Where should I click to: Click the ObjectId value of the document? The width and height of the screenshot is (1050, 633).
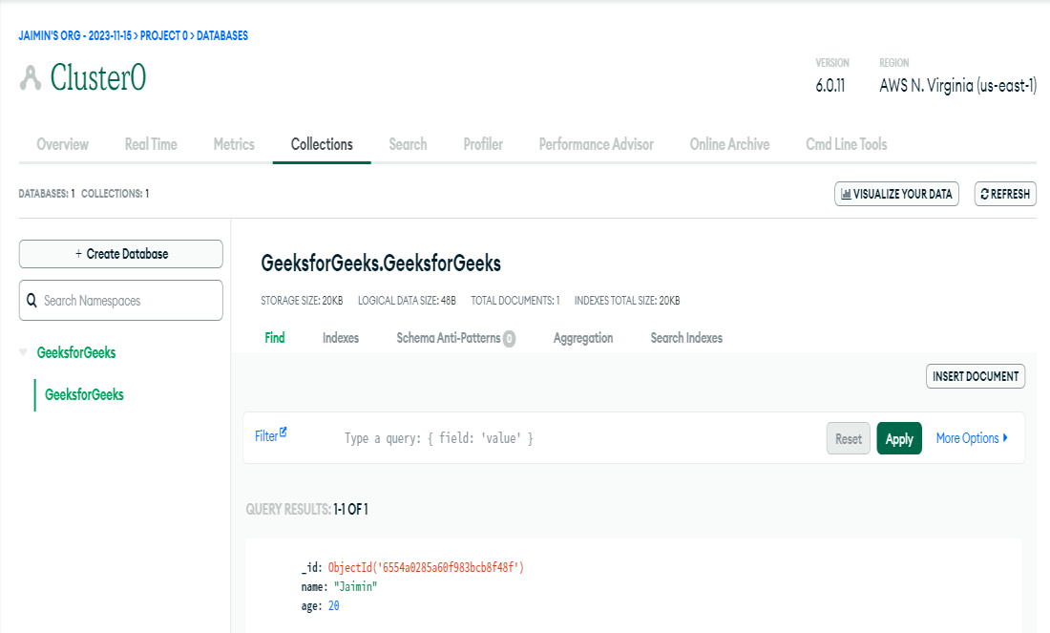pyautogui.click(x=426, y=567)
